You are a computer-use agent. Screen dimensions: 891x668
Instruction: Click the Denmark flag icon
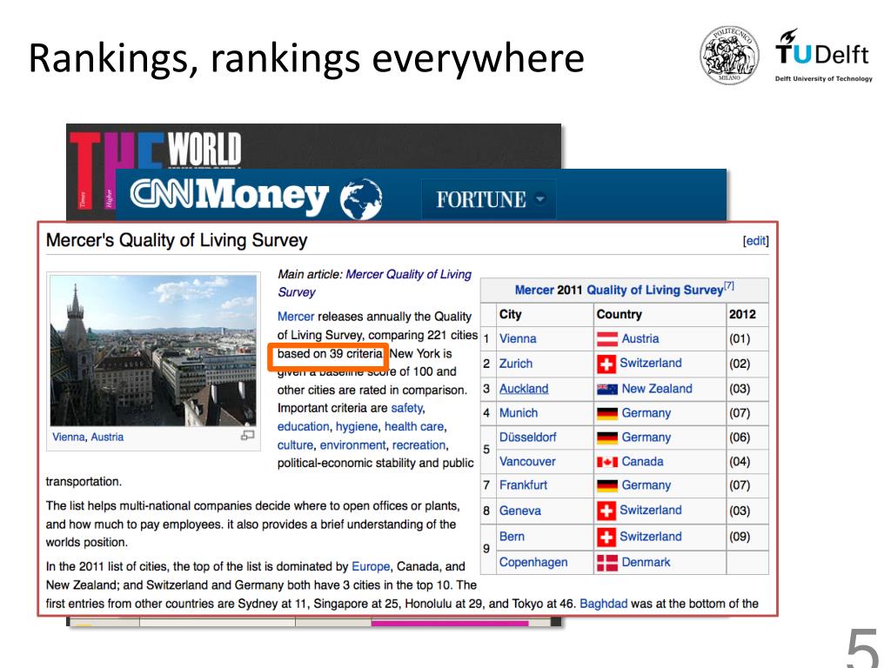[x=607, y=563]
